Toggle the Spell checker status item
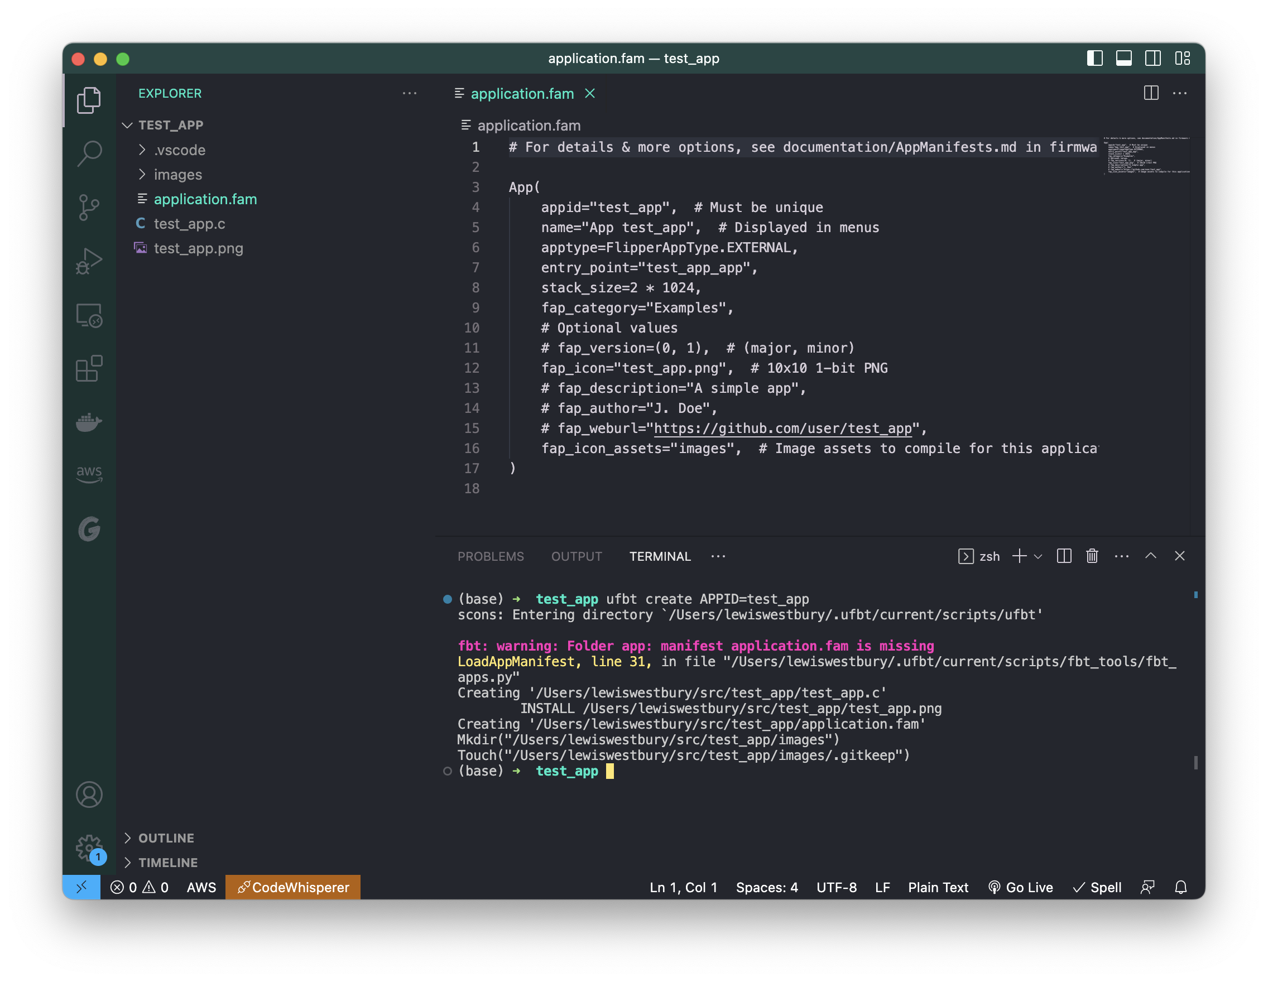The image size is (1268, 982). [x=1097, y=887]
